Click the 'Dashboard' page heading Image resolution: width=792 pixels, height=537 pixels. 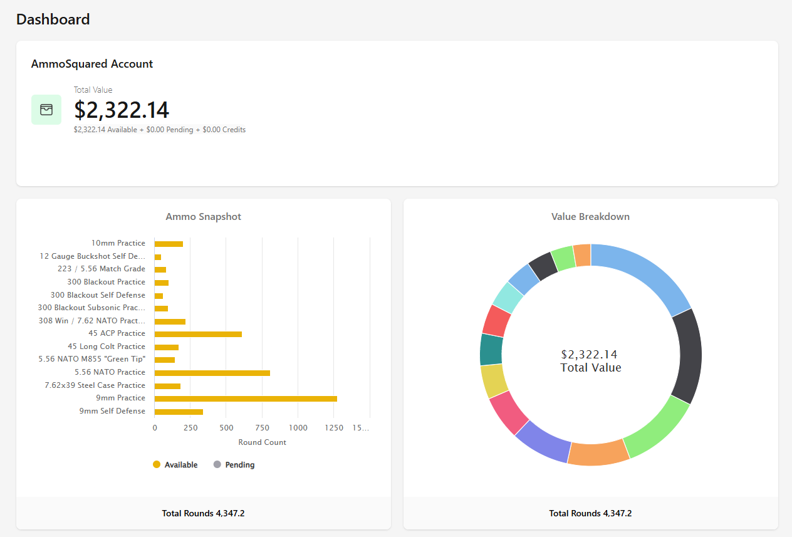pos(53,19)
